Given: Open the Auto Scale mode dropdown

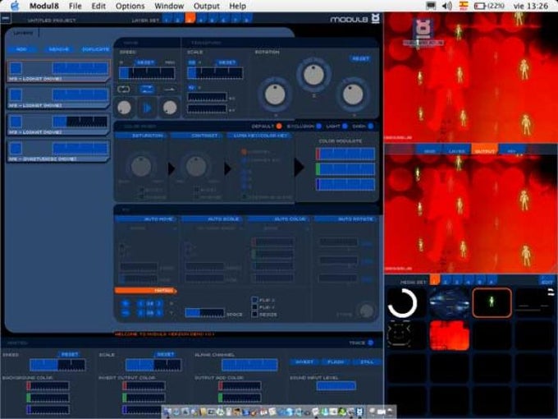Looking at the screenshot, I should pos(213,228).
